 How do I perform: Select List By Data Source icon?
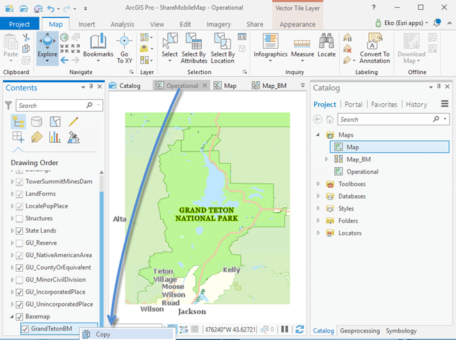[37, 122]
